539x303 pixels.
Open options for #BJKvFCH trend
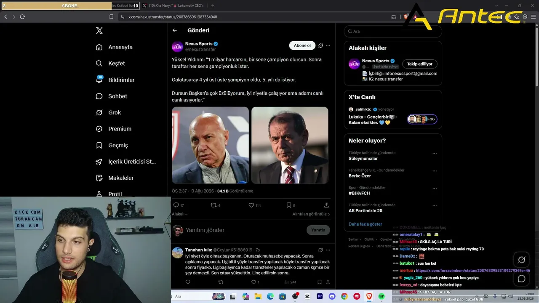[x=435, y=188]
